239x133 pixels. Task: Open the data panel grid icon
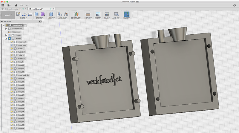click(x=3, y=5)
